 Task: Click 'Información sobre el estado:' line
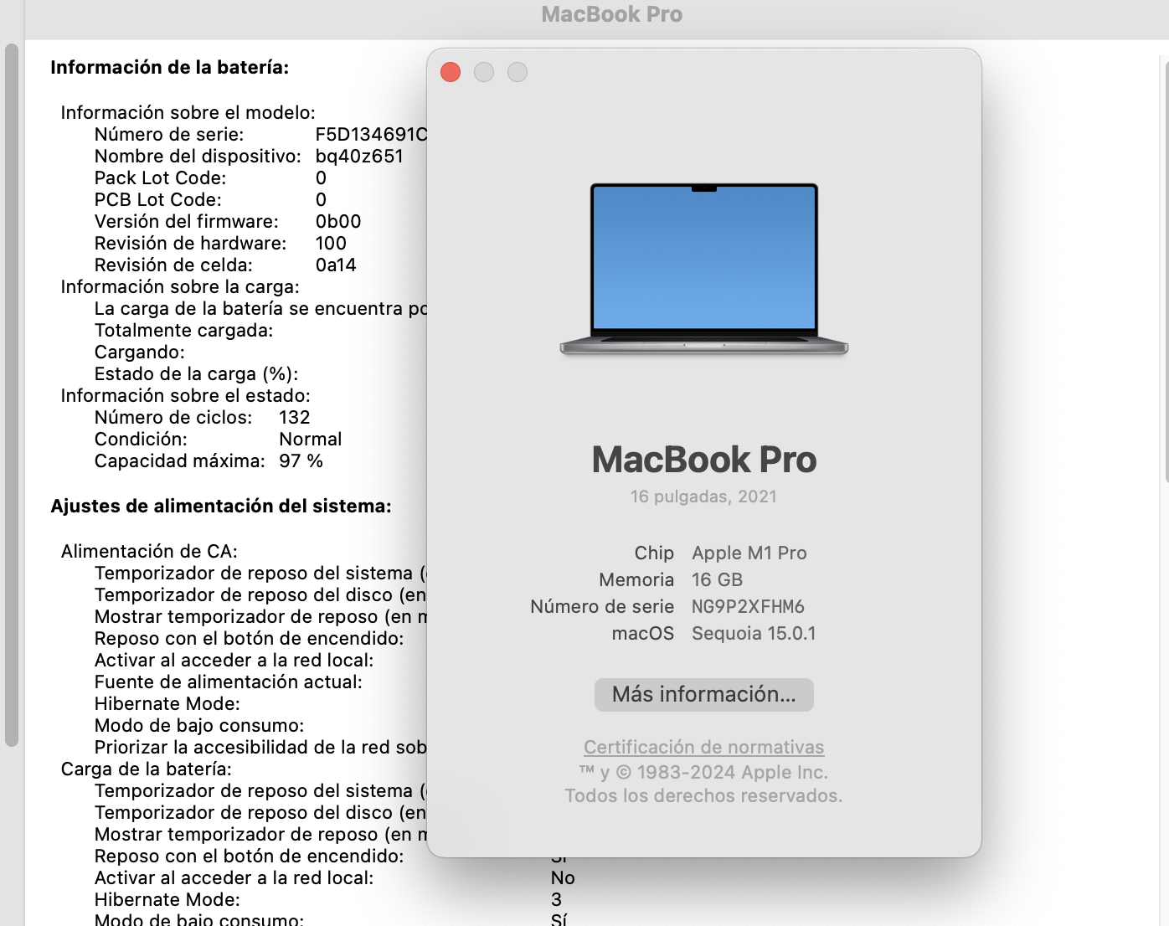(x=186, y=395)
